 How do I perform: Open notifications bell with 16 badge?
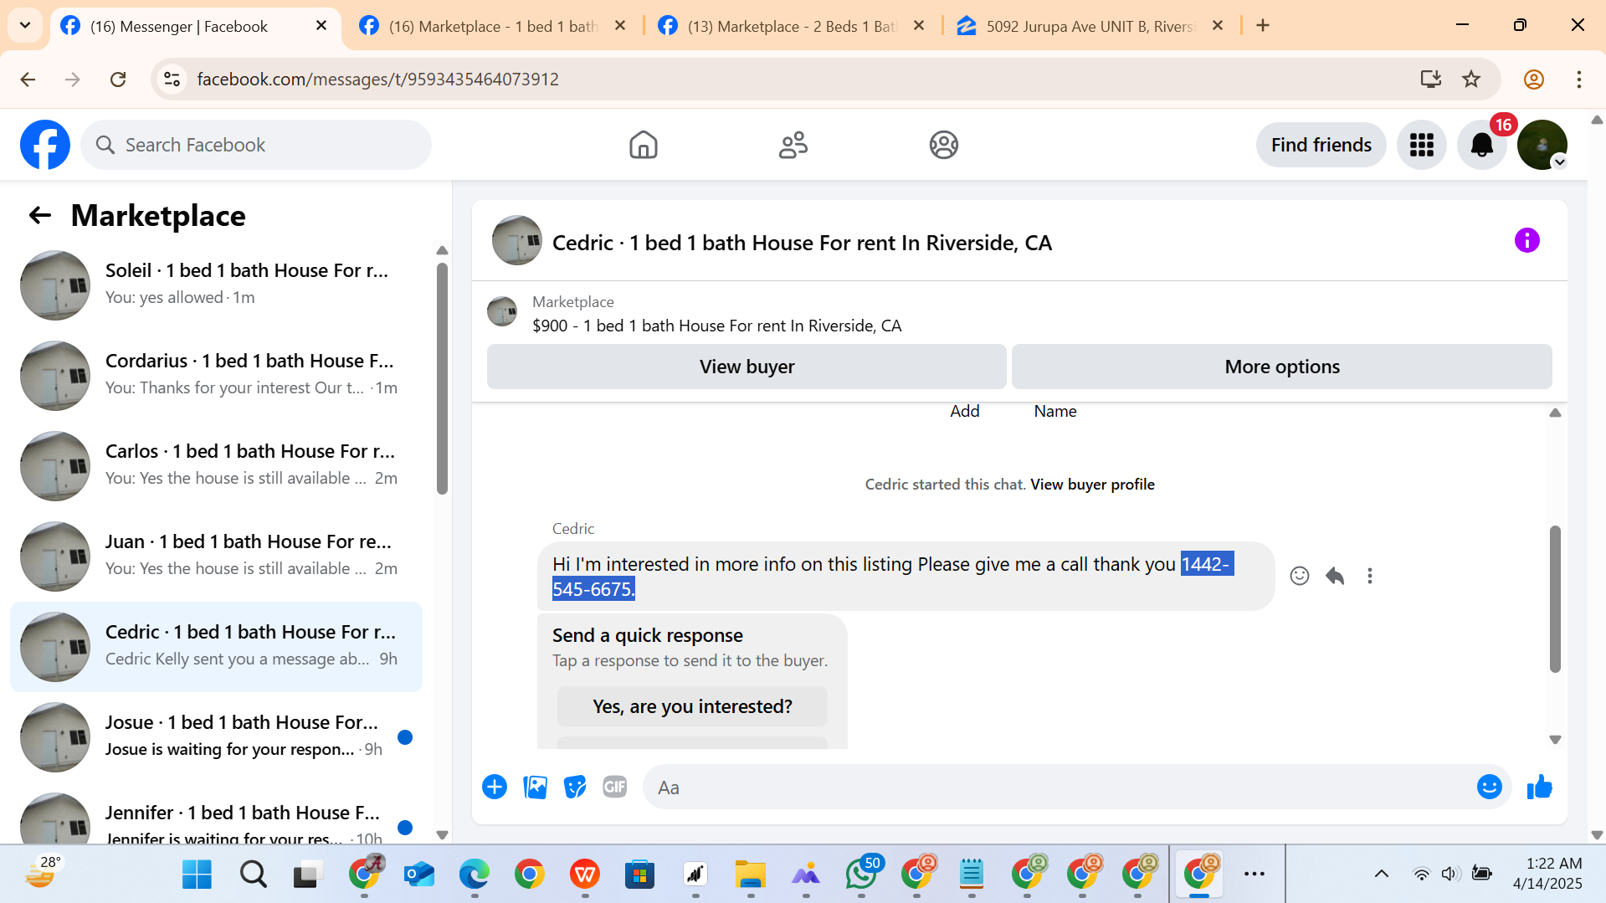point(1482,145)
